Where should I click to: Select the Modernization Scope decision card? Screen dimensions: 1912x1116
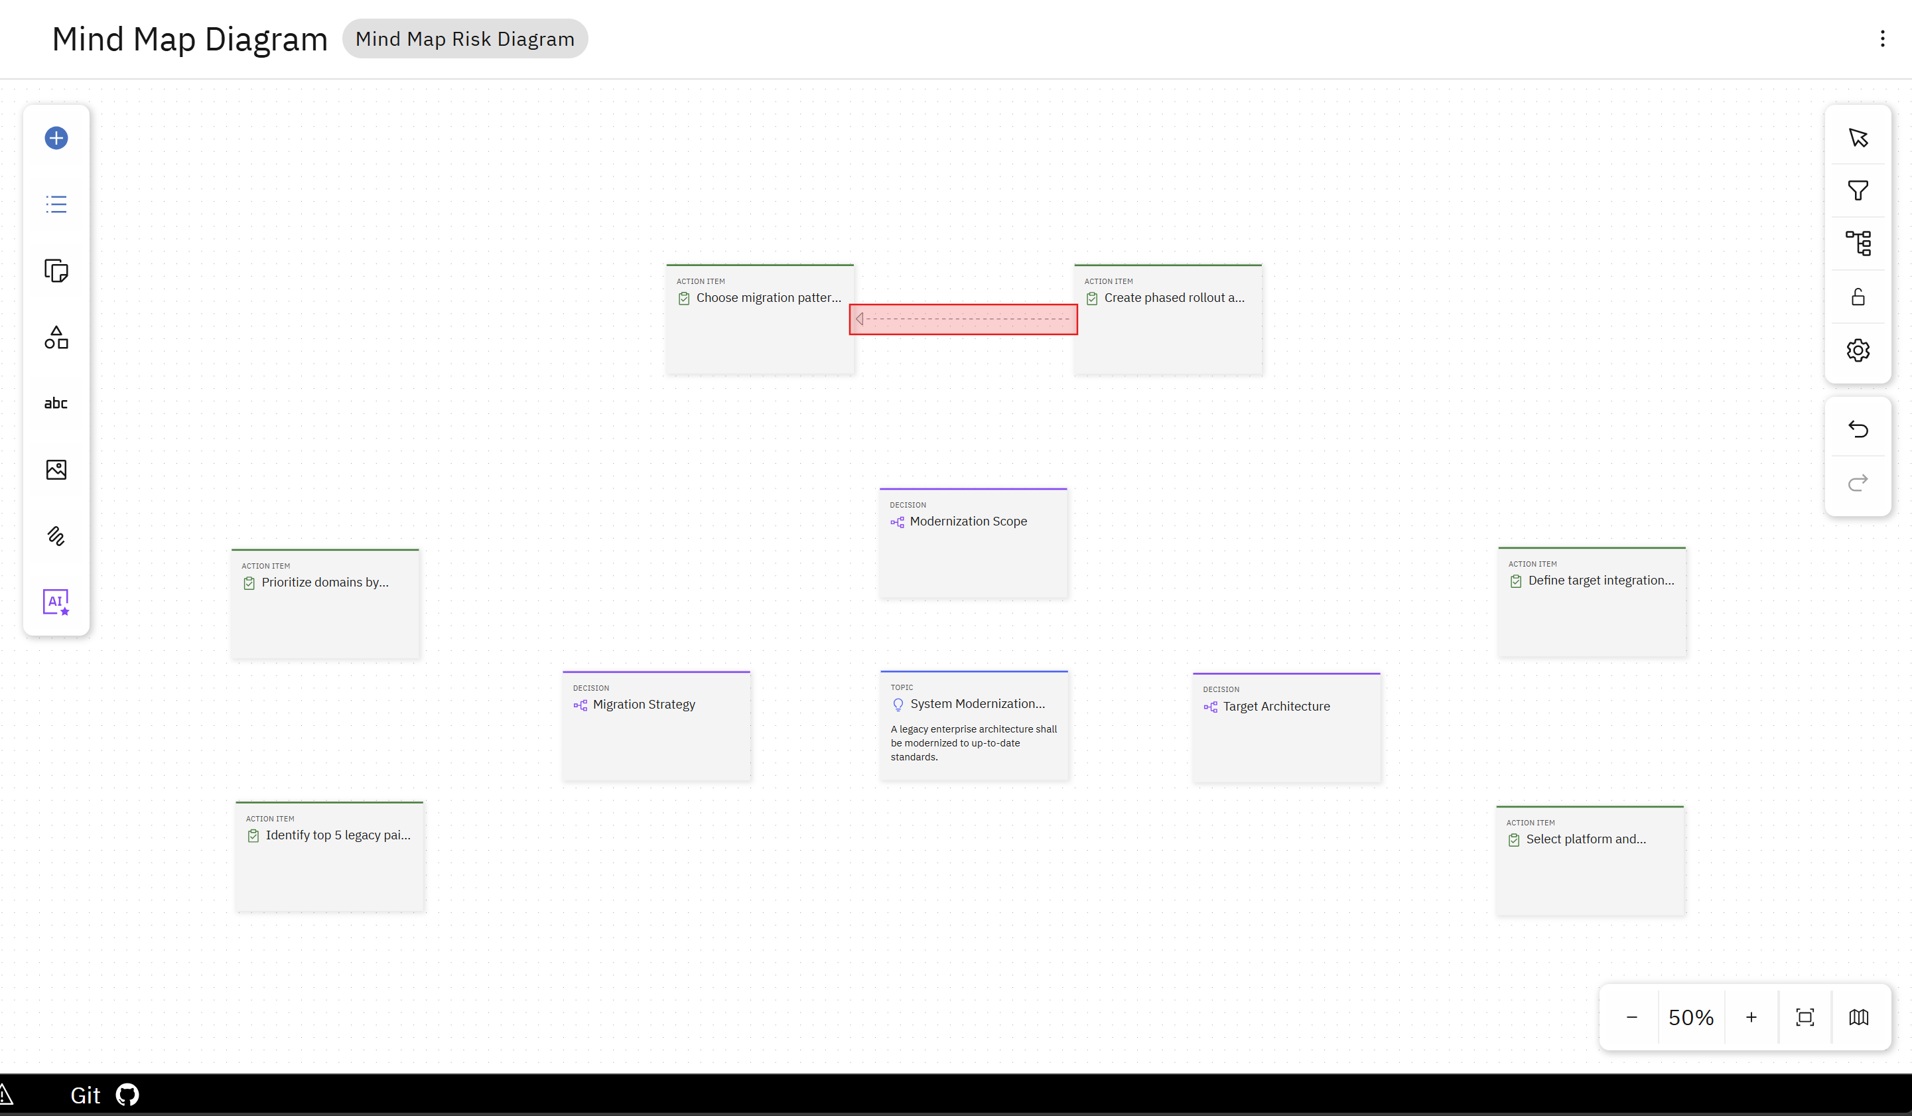pyautogui.click(x=973, y=543)
